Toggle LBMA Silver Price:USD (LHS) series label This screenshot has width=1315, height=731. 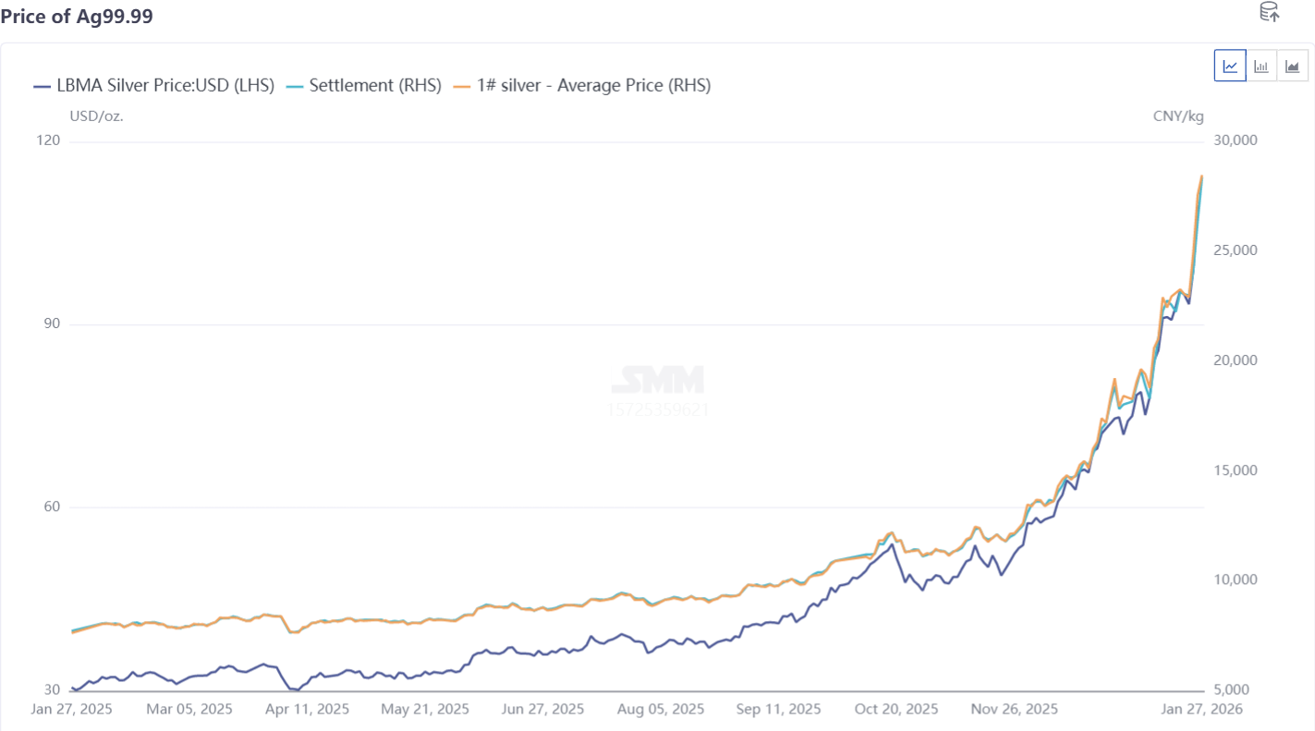165,86
